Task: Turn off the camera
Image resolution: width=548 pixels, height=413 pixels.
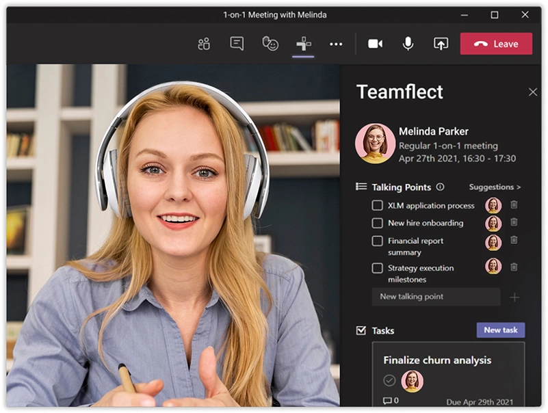Action: [376, 43]
